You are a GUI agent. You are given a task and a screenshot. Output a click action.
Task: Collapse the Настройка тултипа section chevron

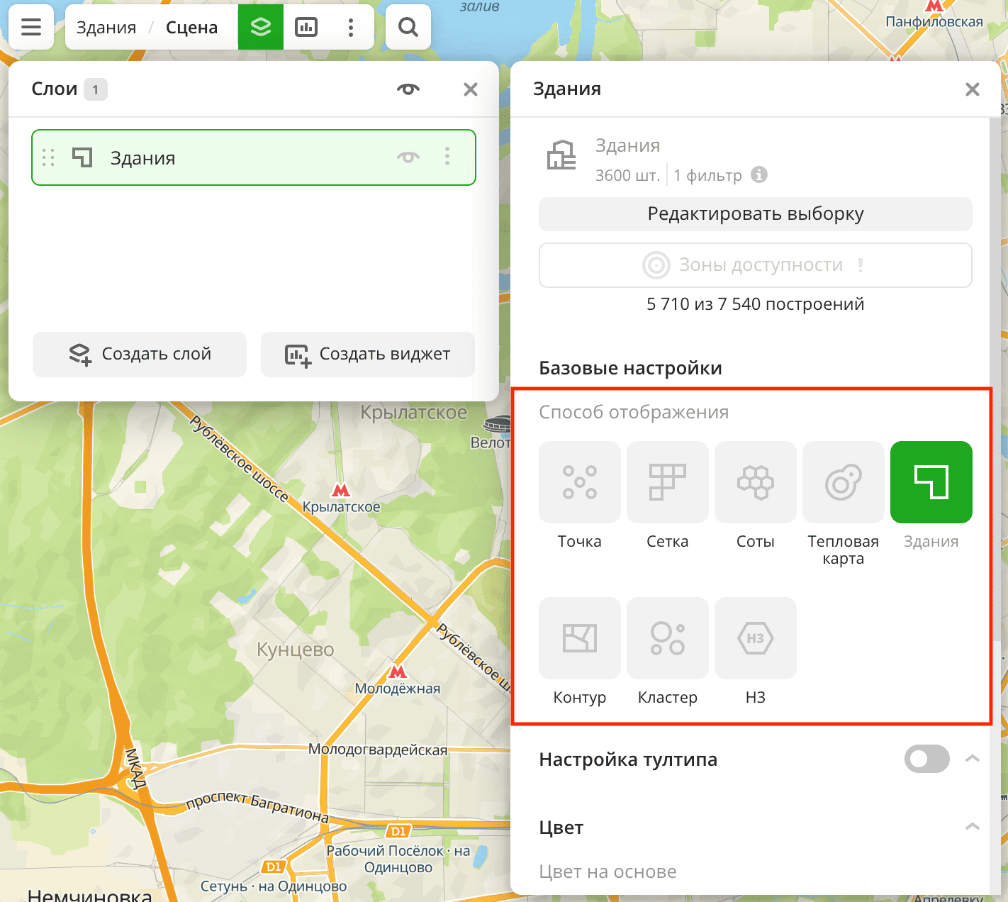(x=973, y=759)
